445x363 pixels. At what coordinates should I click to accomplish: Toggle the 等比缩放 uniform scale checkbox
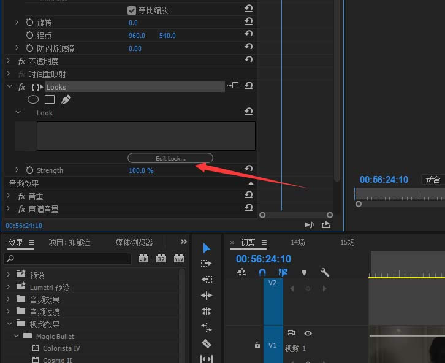[x=132, y=10]
